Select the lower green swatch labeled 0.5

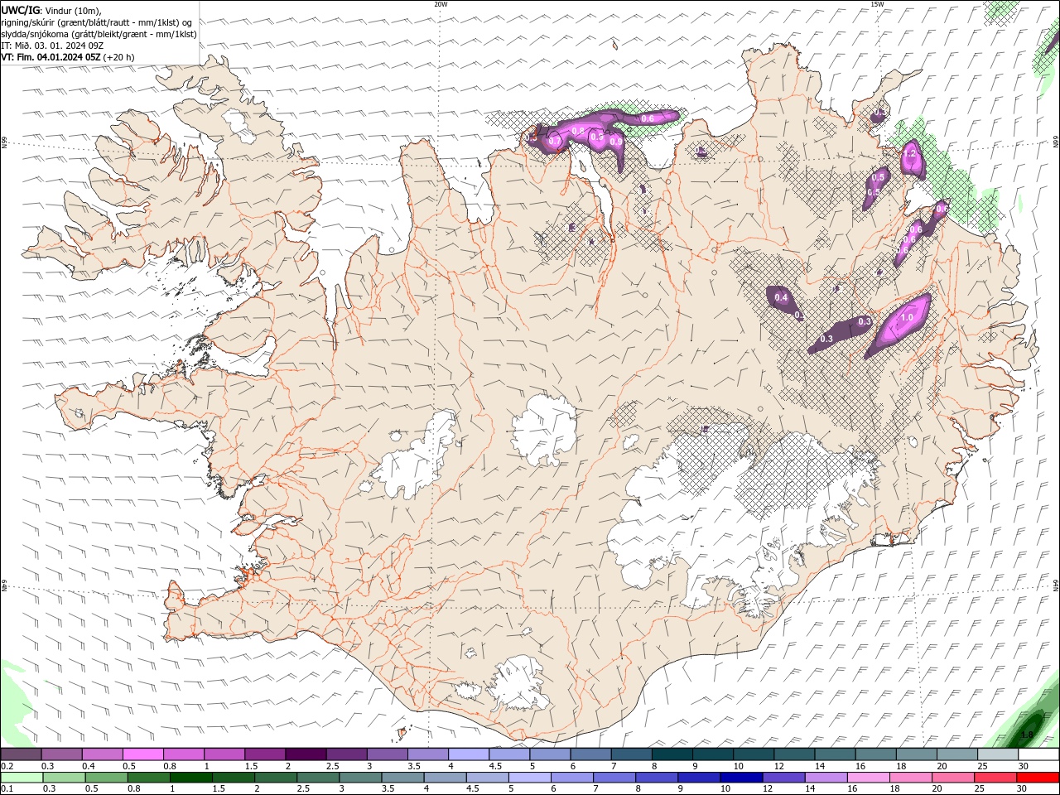pos(106,778)
